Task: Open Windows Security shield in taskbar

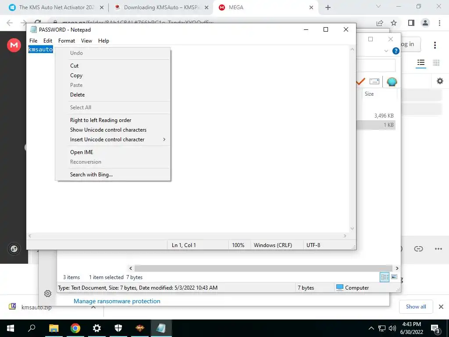Action: click(118, 328)
